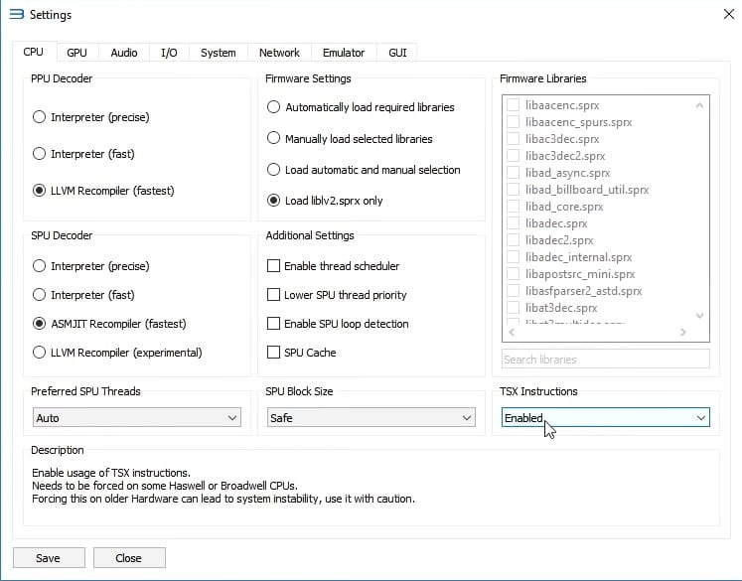742x581 pixels.
Task: Select PPU Interpreter (precise) radio button
Action: click(x=40, y=117)
